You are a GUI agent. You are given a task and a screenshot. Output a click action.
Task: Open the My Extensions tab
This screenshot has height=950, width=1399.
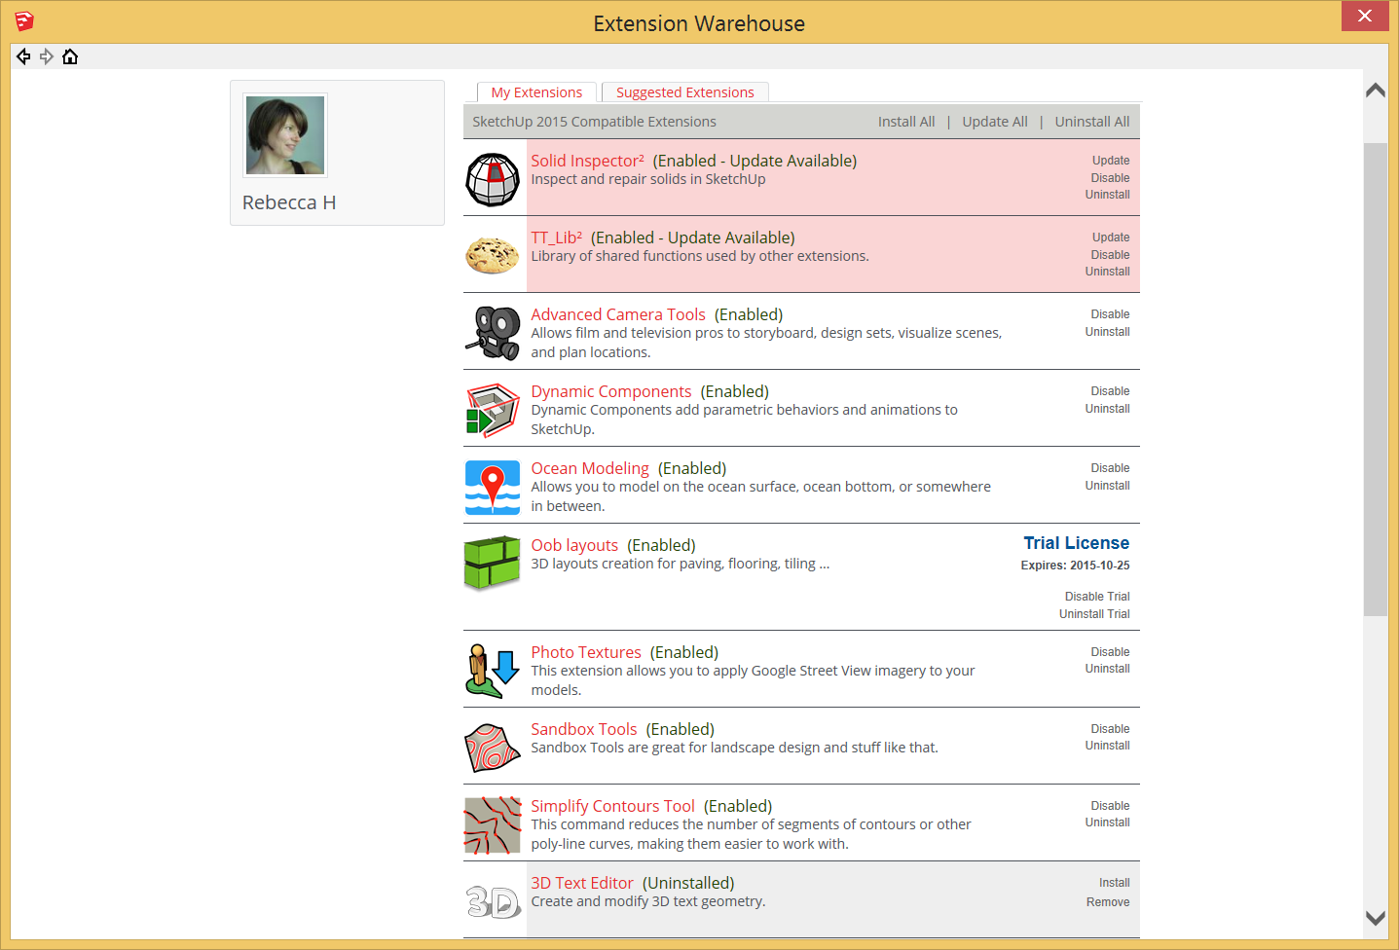click(536, 92)
